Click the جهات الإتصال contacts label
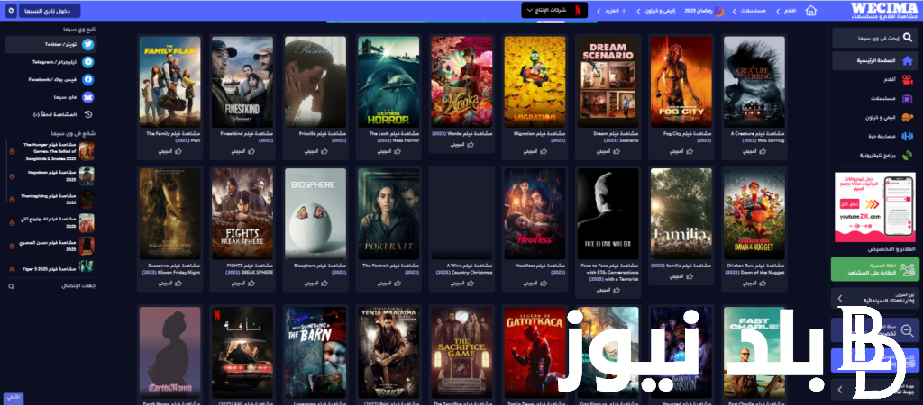This screenshot has width=923, height=405. [x=78, y=286]
